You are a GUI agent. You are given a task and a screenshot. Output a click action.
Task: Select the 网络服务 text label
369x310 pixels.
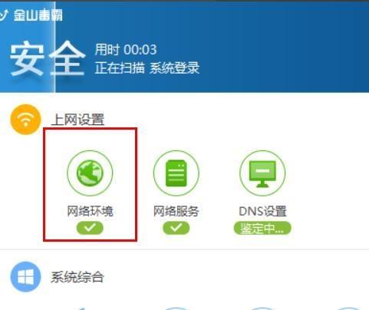coord(176,211)
